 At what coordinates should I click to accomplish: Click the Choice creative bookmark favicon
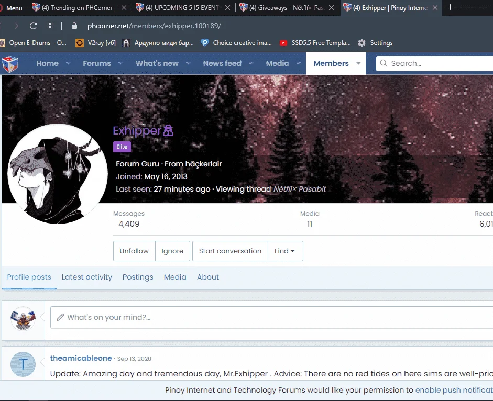(x=205, y=42)
